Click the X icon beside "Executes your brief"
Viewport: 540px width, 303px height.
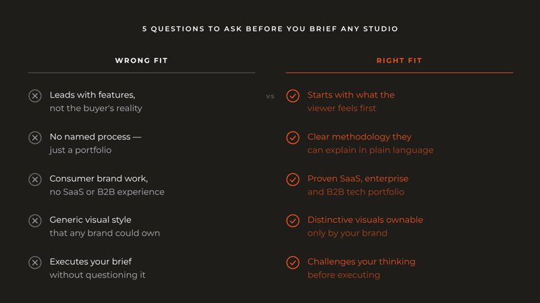[x=35, y=263]
